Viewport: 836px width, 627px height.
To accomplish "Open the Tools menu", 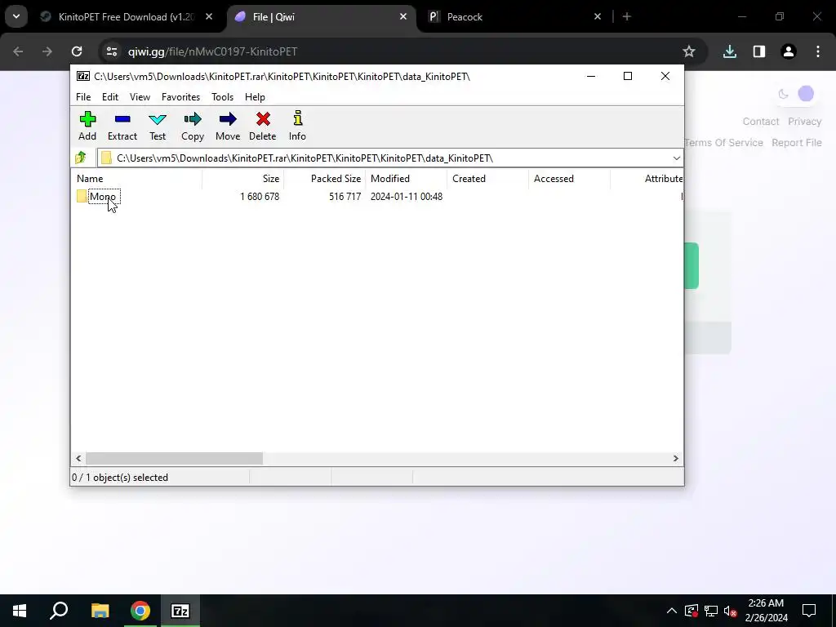I will pos(222,97).
